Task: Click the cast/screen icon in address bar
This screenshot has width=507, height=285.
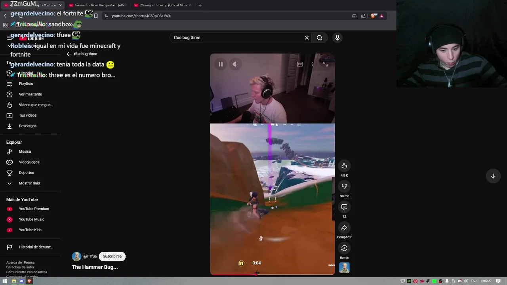Action: 354,16
